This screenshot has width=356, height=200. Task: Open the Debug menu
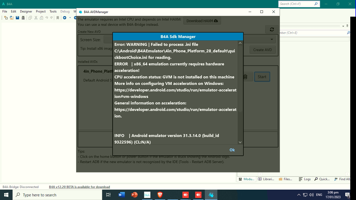pyautogui.click(x=65, y=11)
